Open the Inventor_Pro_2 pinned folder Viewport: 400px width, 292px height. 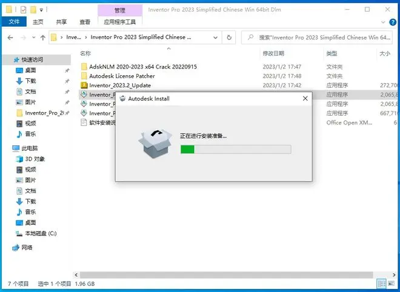(44, 113)
